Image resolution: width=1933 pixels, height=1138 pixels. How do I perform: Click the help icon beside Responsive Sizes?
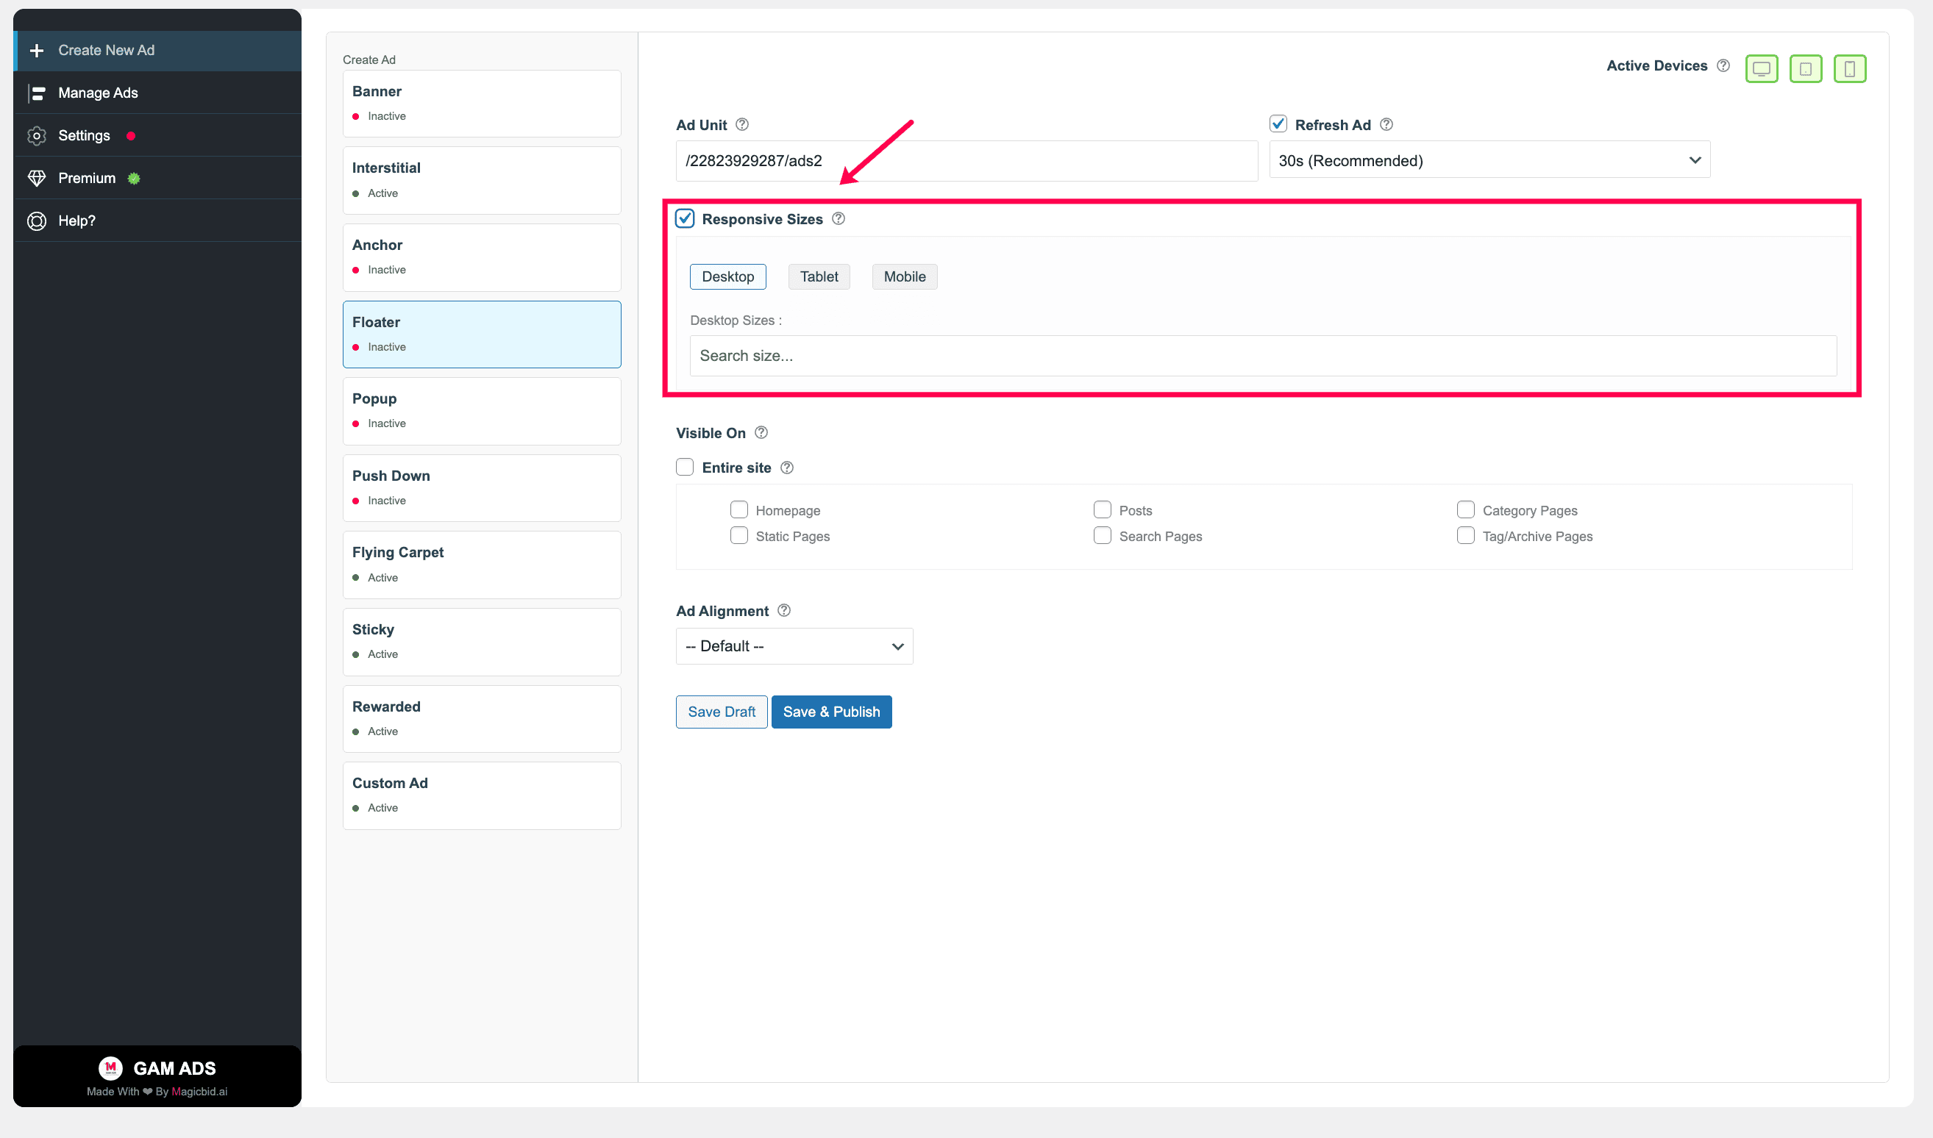click(x=839, y=218)
